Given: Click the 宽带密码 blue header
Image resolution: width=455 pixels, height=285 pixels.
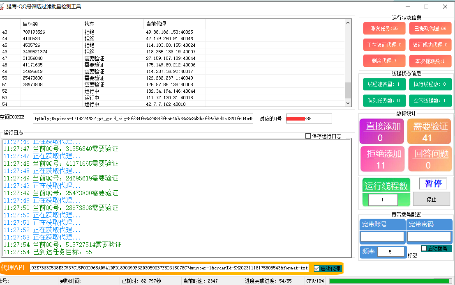Looking at the screenshot, I should pyautogui.click(x=429, y=224).
